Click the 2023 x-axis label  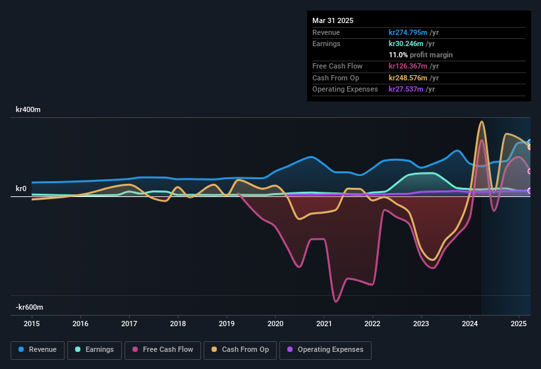[x=421, y=324]
